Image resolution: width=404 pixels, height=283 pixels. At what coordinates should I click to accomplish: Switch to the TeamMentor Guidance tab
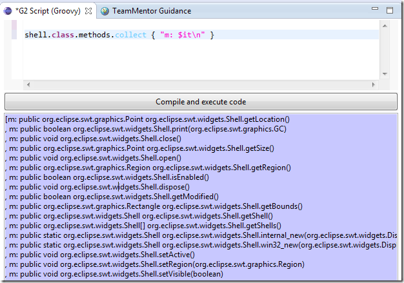click(151, 11)
